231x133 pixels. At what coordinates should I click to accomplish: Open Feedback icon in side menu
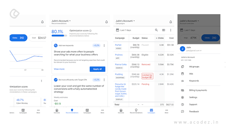182,112
